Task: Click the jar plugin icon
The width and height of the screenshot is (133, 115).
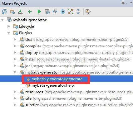Action: [x=22, y=65]
